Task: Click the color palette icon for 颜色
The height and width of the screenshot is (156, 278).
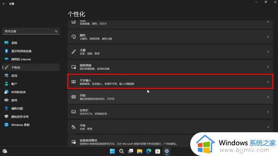Action: click(73, 37)
